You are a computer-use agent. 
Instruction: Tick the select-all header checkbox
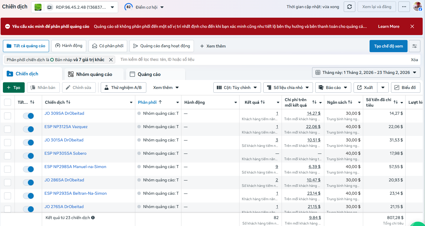8,102
